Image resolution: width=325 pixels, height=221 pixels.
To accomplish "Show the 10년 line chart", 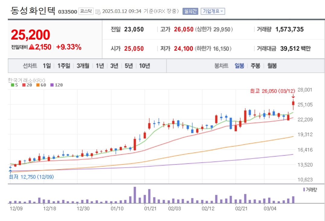I will tap(145, 66).
